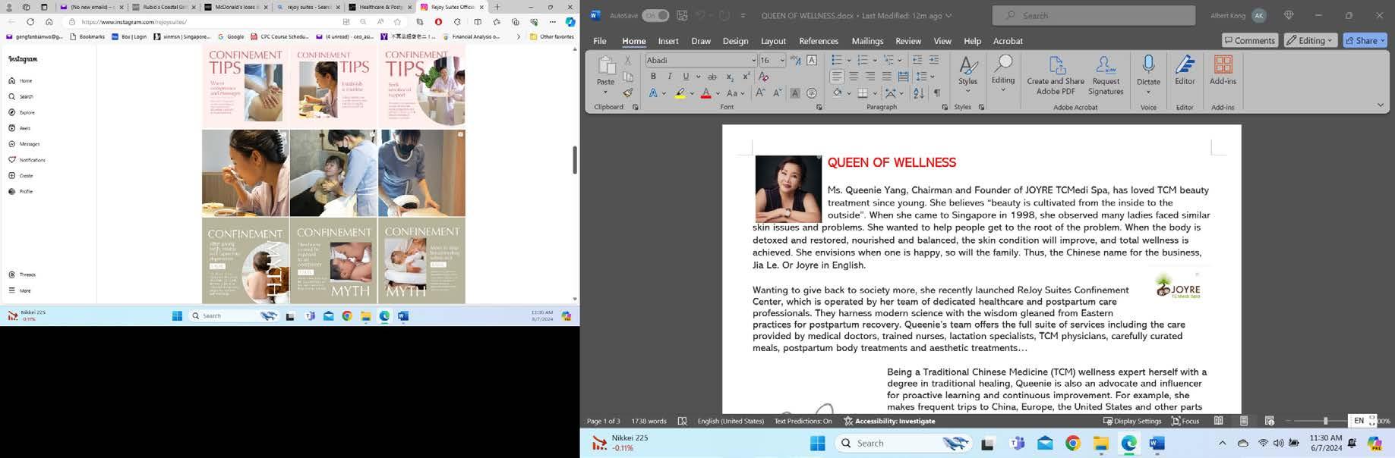Open Editing mode dropdown

(1311, 40)
